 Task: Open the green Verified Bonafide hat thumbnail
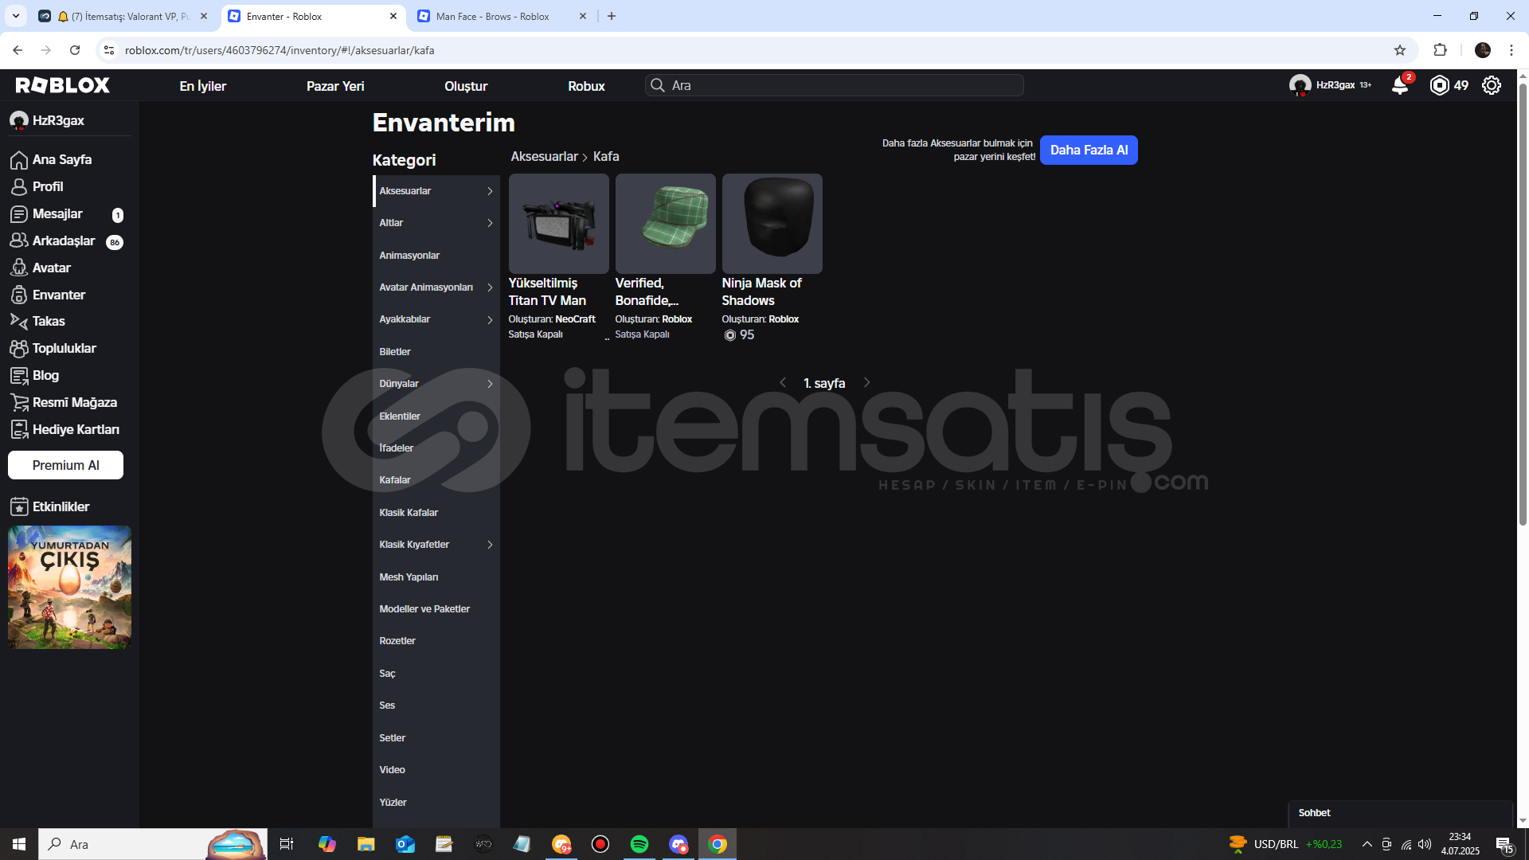click(x=665, y=224)
